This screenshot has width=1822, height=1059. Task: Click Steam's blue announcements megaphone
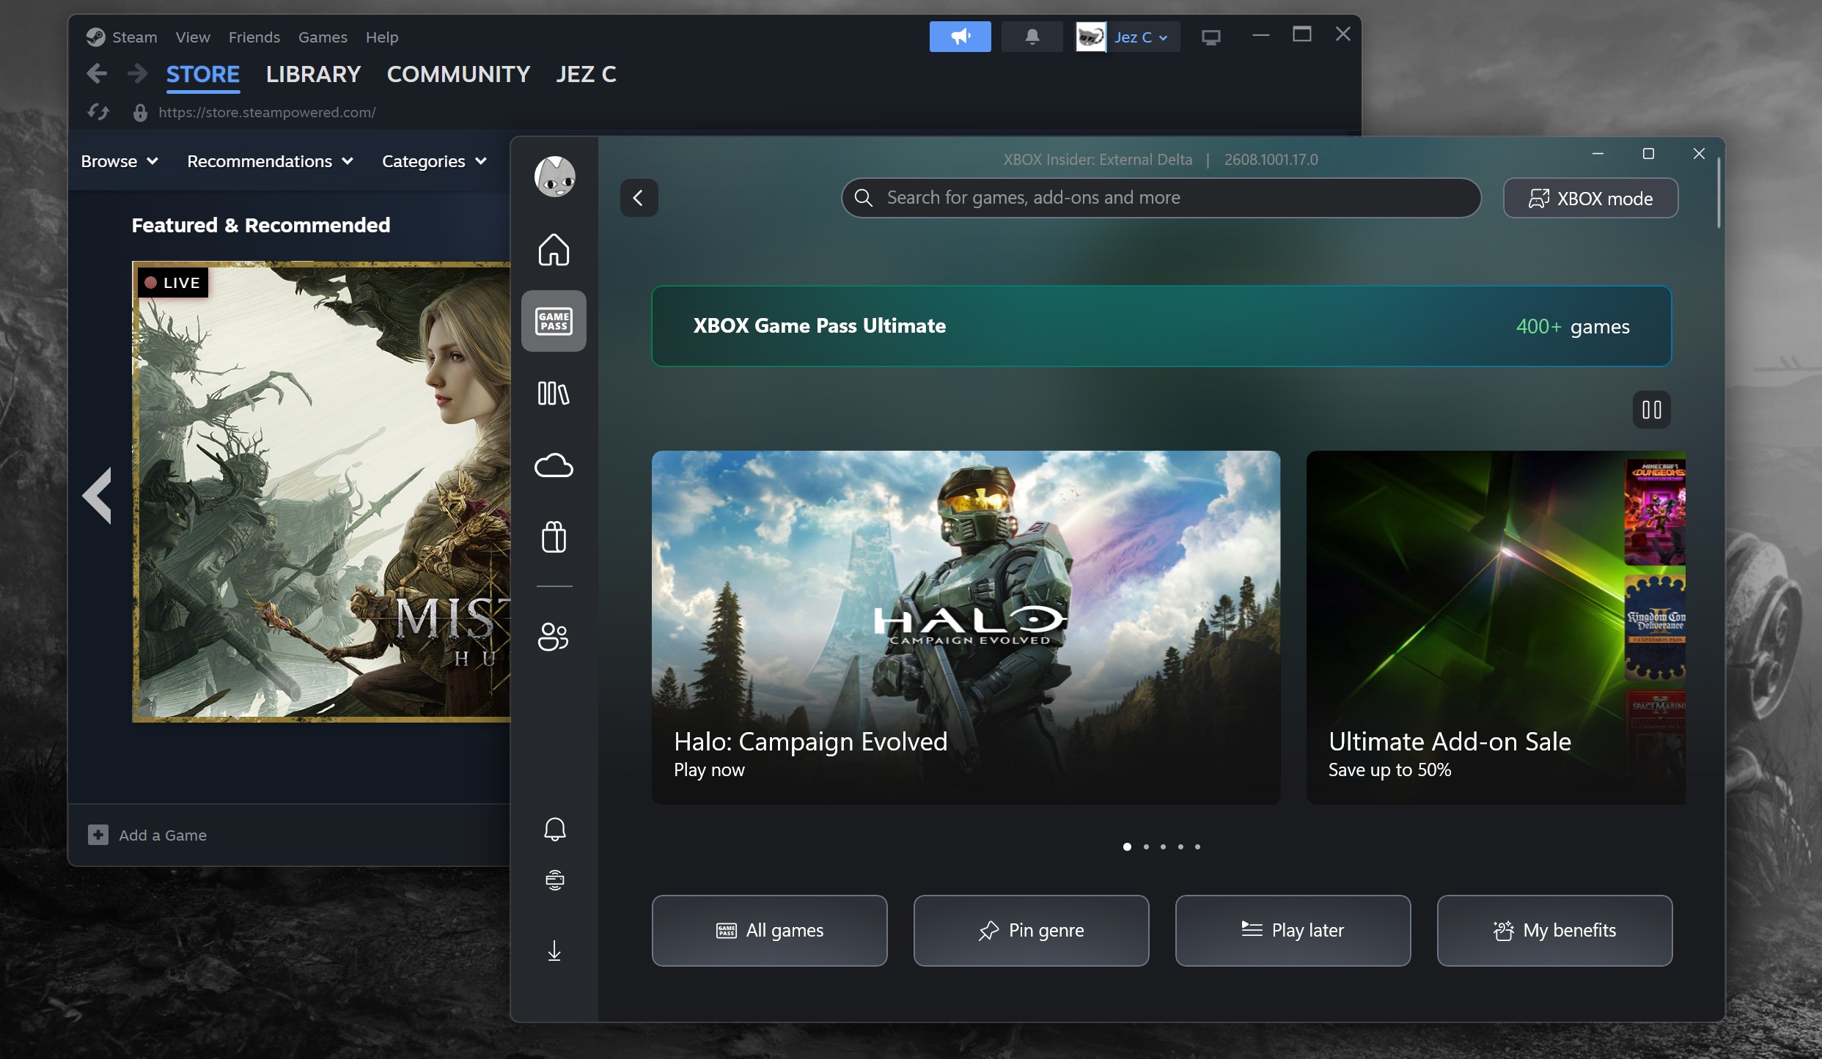click(x=960, y=37)
